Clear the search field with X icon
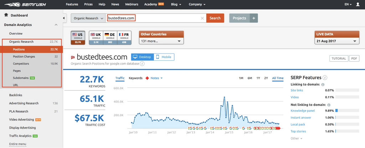The width and height of the screenshot is (365, 148). [x=202, y=18]
